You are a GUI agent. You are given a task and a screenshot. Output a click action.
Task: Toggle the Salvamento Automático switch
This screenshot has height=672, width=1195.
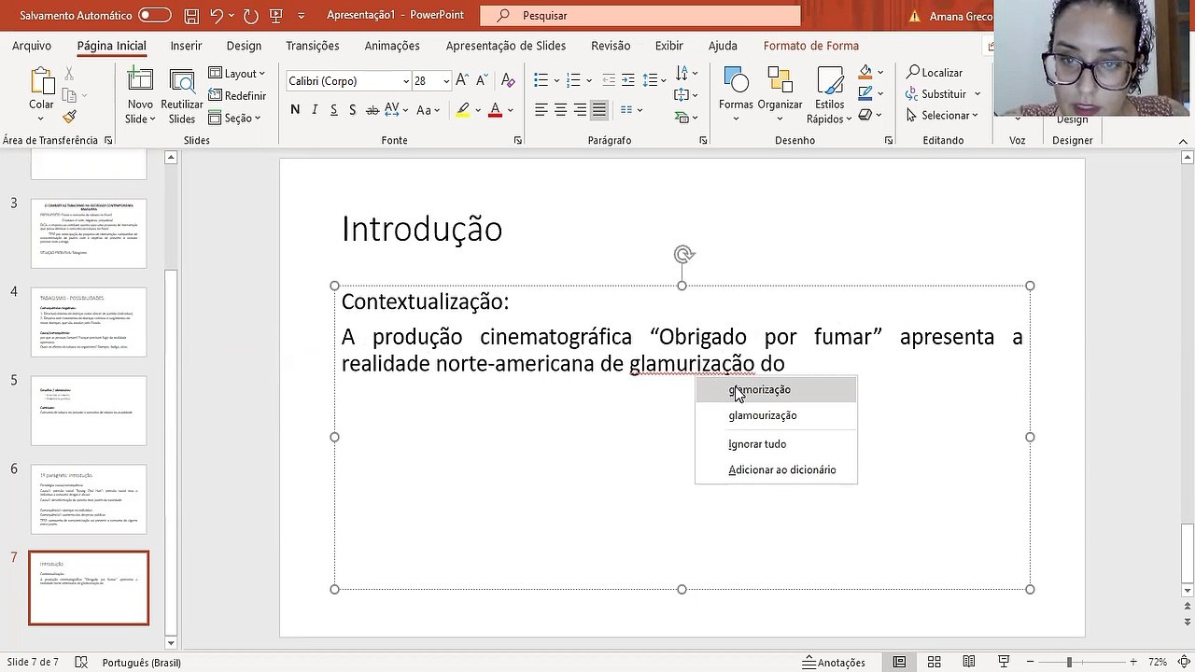(x=154, y=16)
